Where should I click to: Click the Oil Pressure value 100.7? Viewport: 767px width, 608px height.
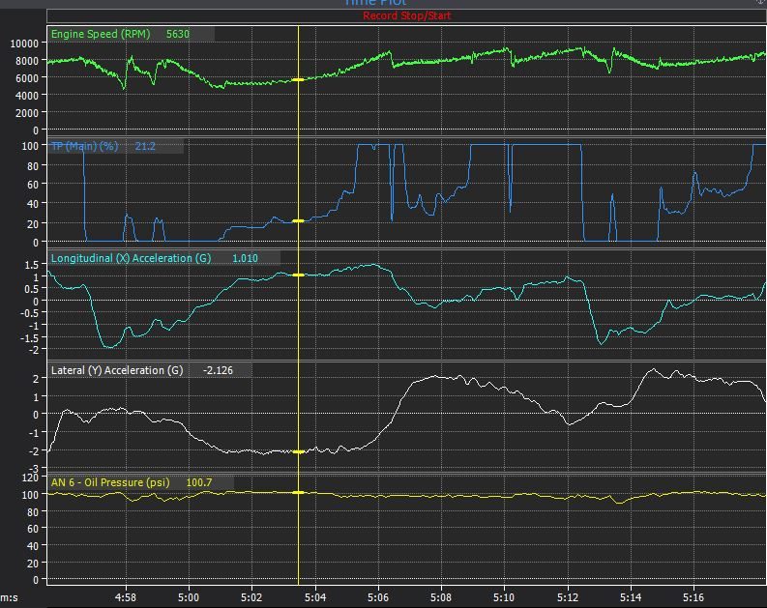tap(199, 482)
